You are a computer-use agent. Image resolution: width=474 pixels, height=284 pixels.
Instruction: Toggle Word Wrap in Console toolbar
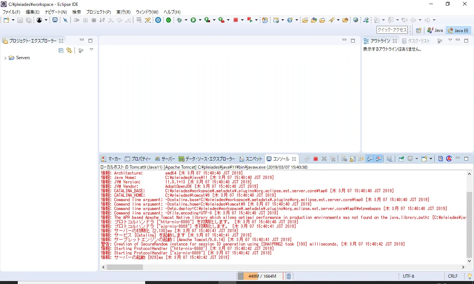[x=361, y=159]
